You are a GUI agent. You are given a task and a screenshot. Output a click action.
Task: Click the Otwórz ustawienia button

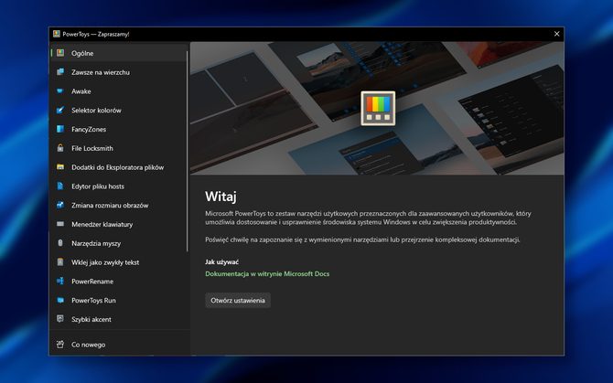tap(238, 300)
